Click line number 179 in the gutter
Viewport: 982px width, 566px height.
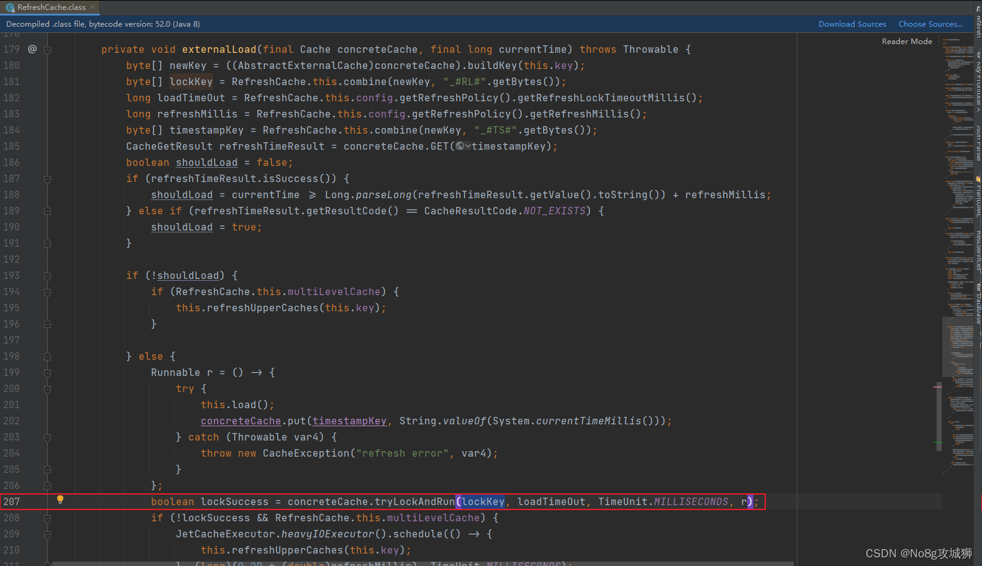click(11, 49)
